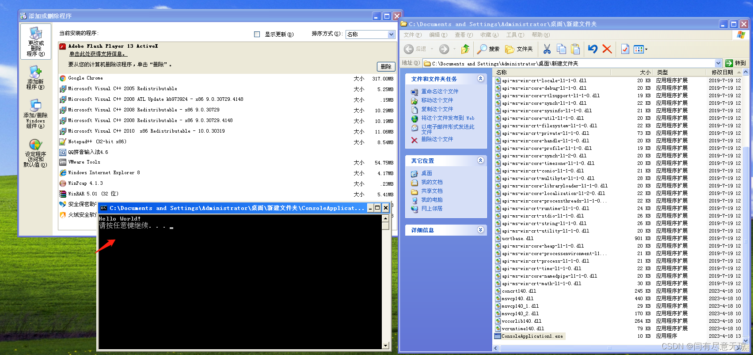Open Views button dropdown arrow

point(647,49)
